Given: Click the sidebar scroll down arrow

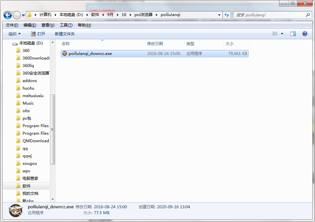Looking at the screenshot, I should pyautogui.click(x=53, y=199).
